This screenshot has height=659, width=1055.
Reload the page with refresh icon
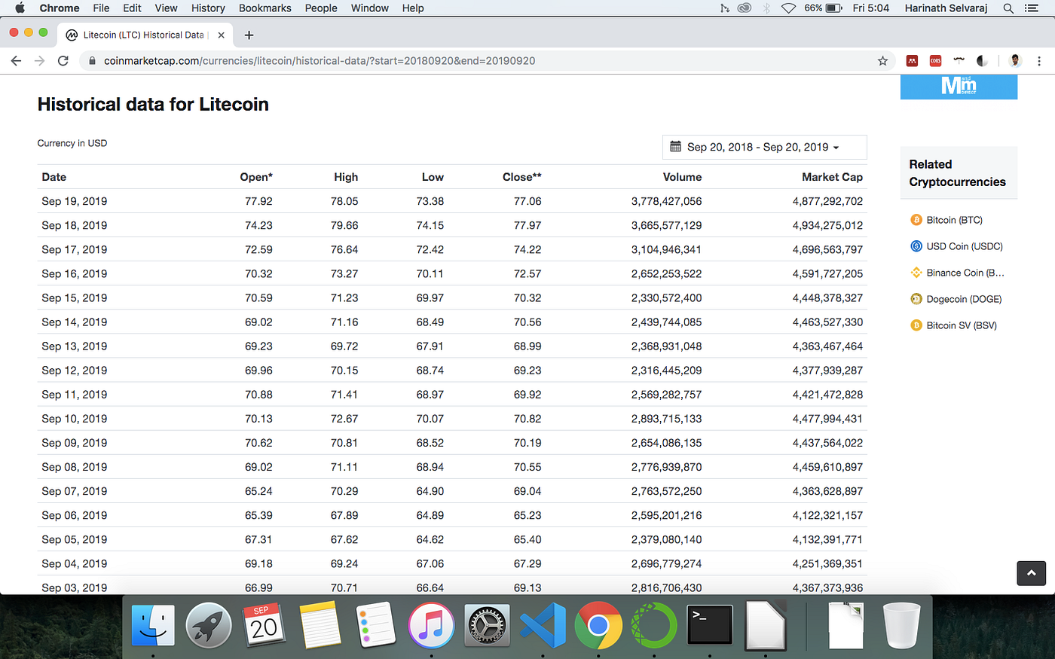pyautogui.click(x=63, y=61)
